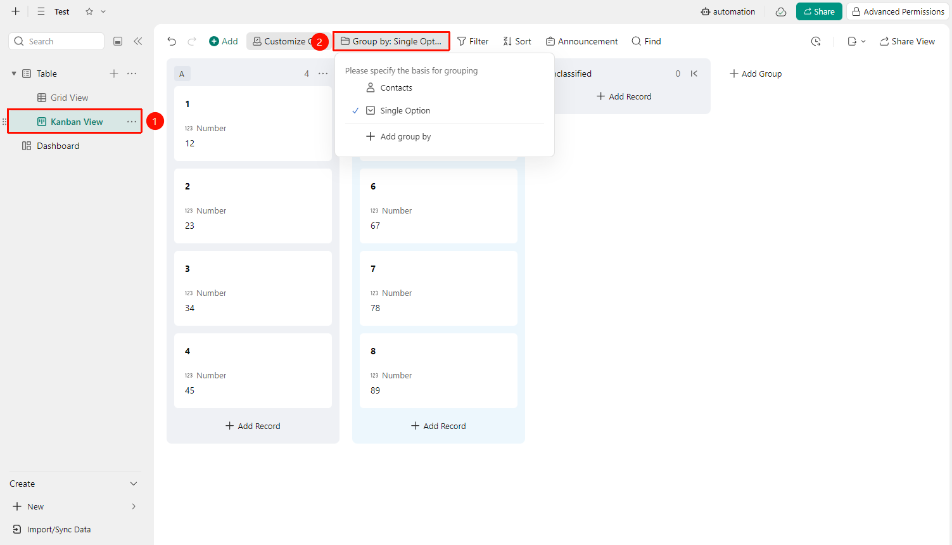
Task: Click the collapse-all icon beside Search
Action: click(x=118, y=41)
